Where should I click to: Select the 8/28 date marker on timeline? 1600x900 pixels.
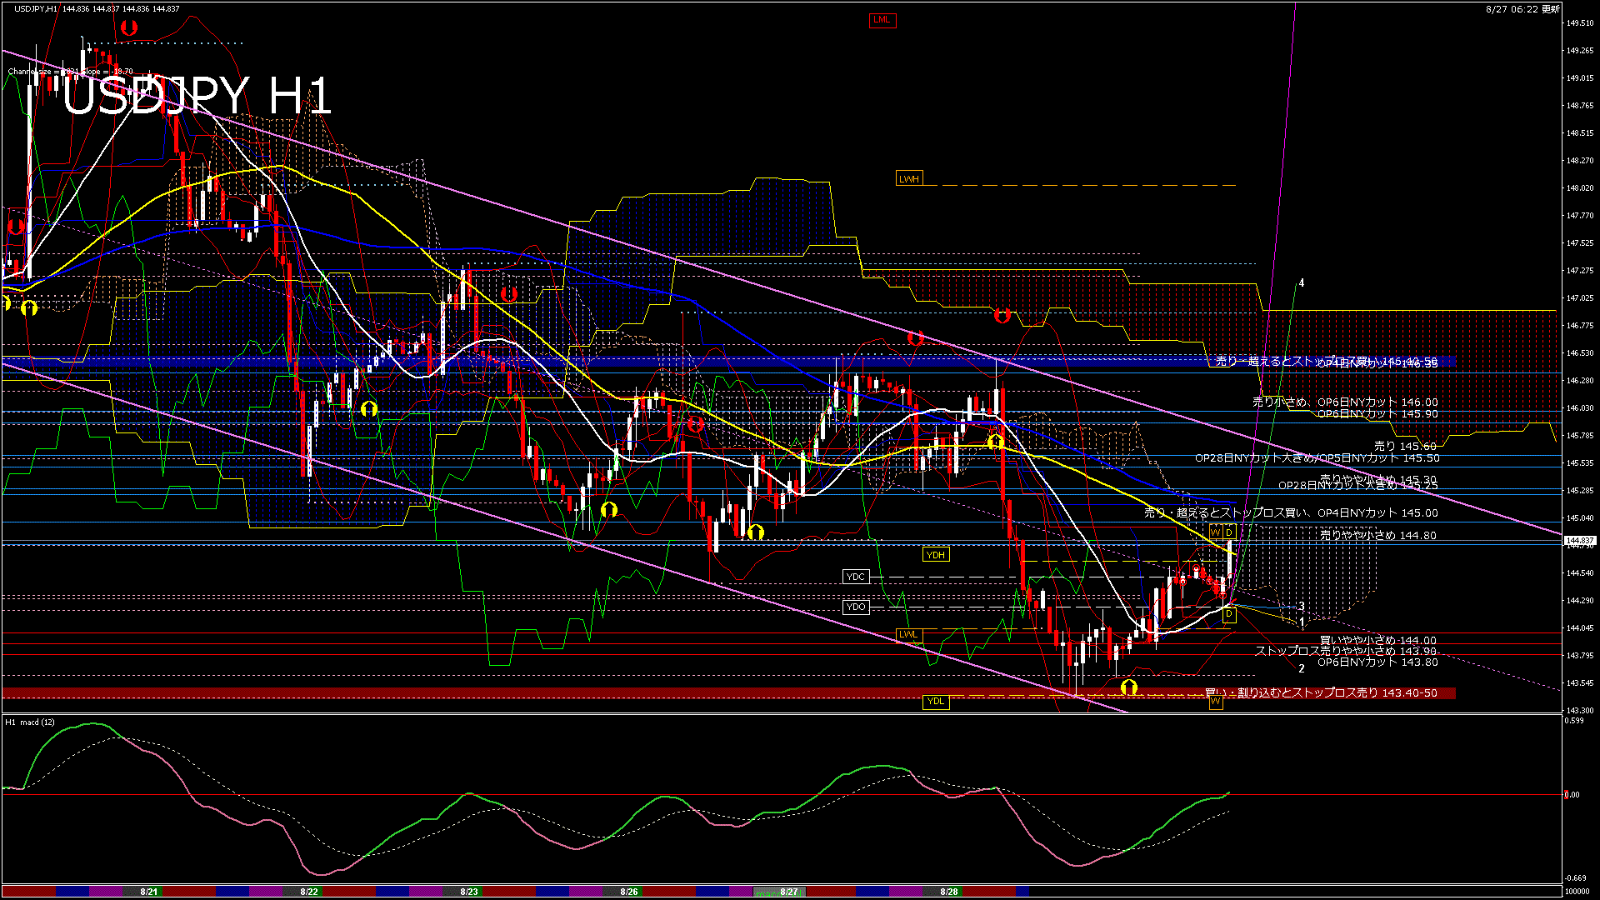point(948,892)
